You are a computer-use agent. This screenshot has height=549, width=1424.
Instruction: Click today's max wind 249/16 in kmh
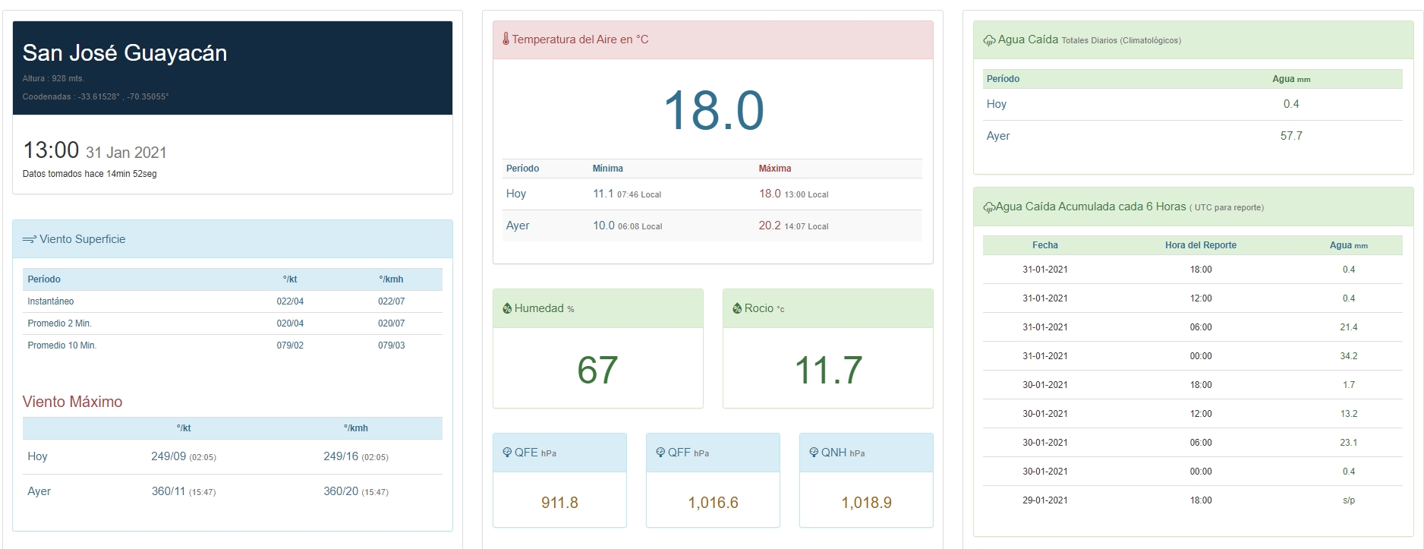pos(341,456)
